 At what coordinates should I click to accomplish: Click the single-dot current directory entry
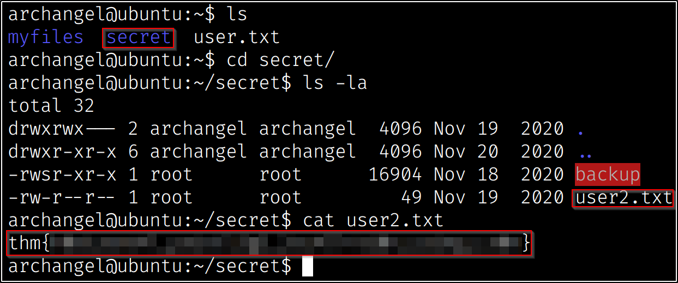[580, 131]
